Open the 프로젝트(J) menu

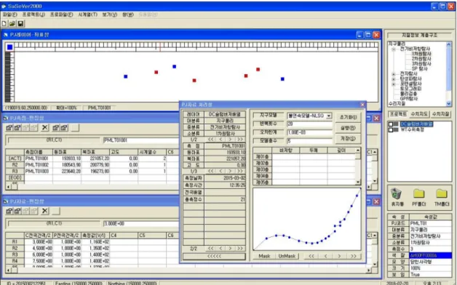pos(33,15)
